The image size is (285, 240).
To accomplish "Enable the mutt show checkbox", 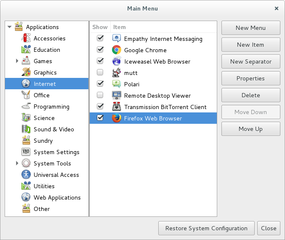I will [x=100, y=73].
